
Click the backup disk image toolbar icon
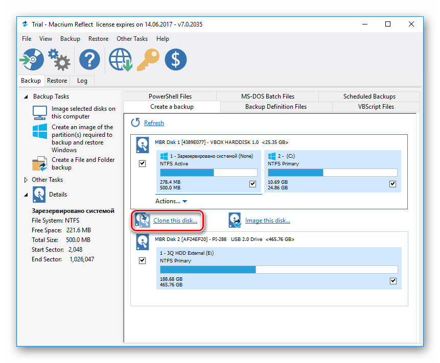coord(32,60)
